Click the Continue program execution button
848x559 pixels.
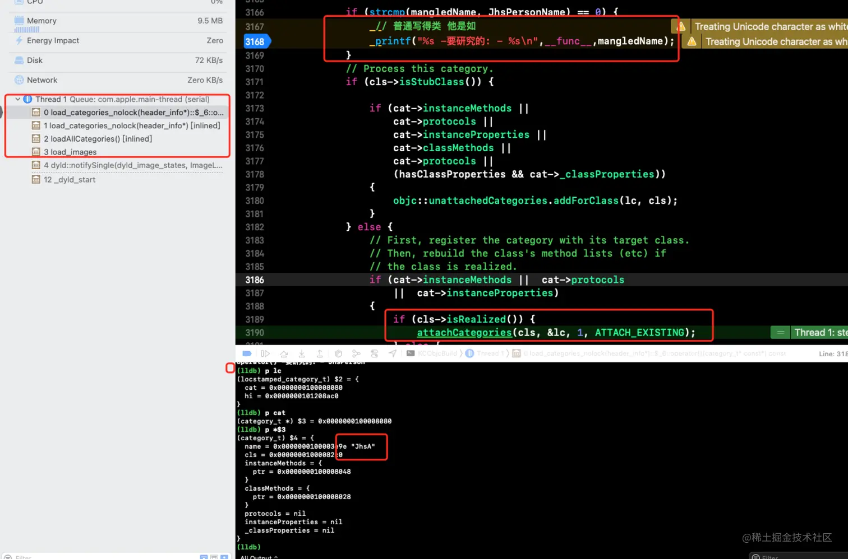click(x=265, y=353)
